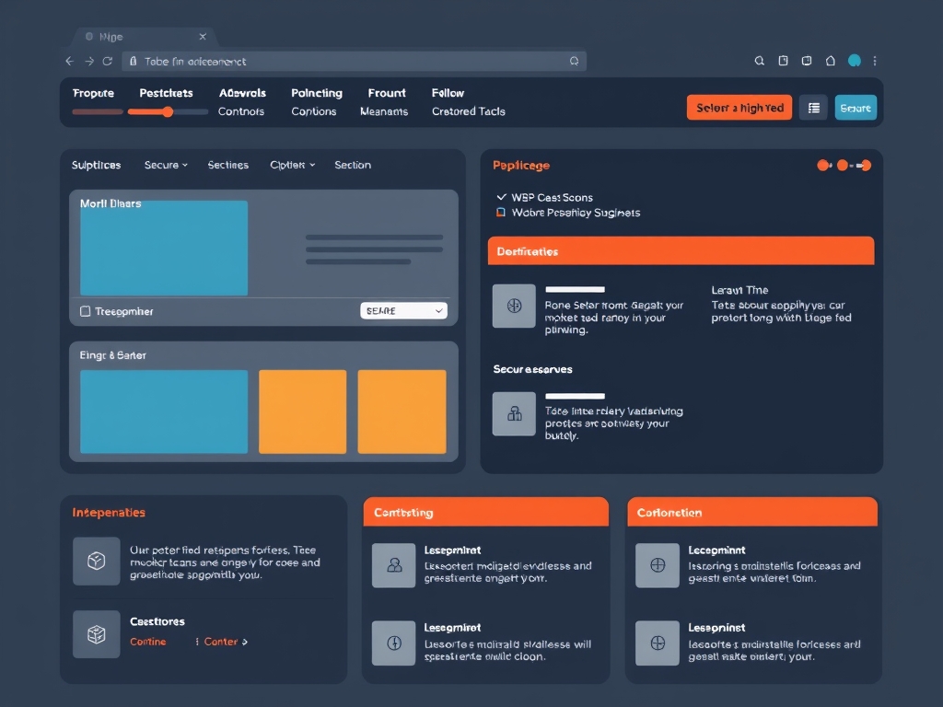Screen dimensions: 943x707
Task: Click the cube icon under Intepenaties
Action: click(96, 561)
